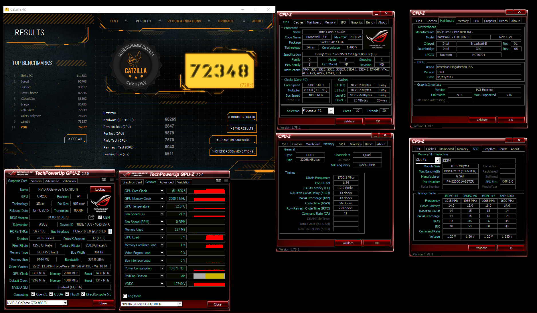Toggle the PhysX checkbox
The image size is (537, 313).
coord(67,294)
